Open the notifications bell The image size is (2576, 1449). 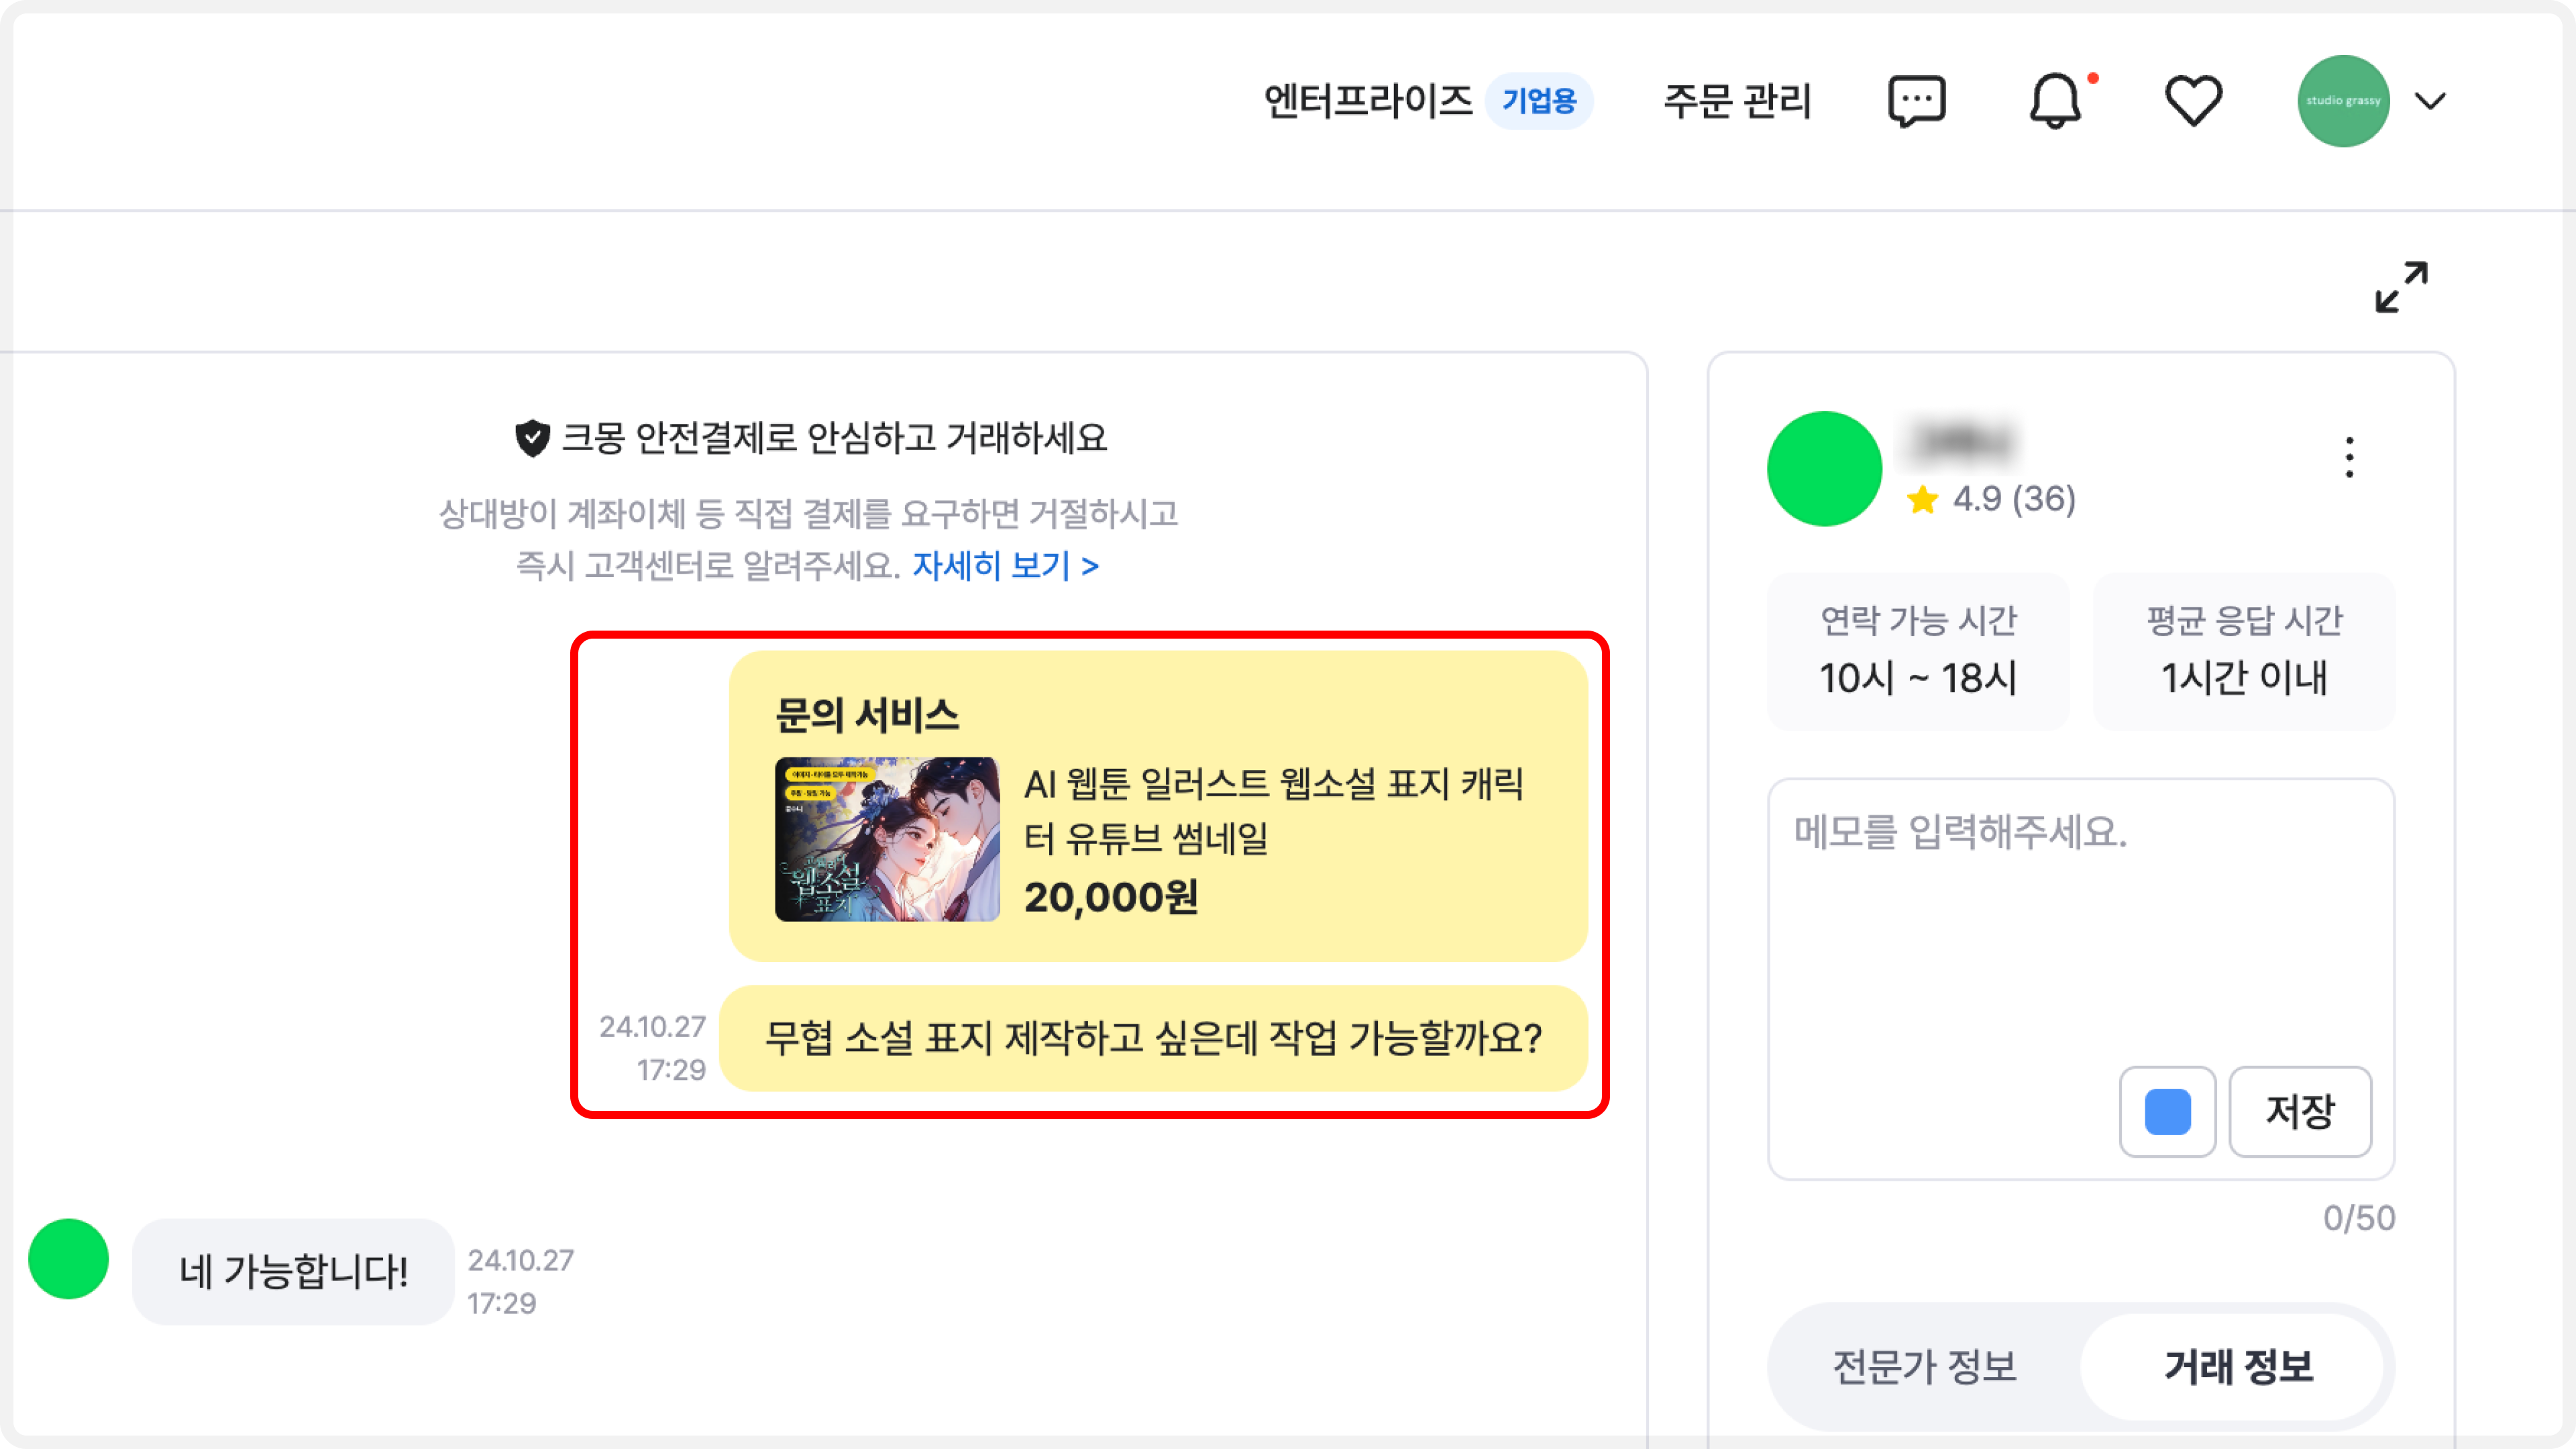pos(2055,101)
